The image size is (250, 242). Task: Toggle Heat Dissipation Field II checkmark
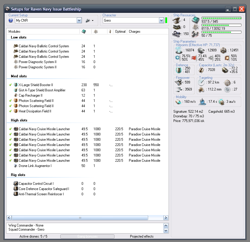click(10, 111)
